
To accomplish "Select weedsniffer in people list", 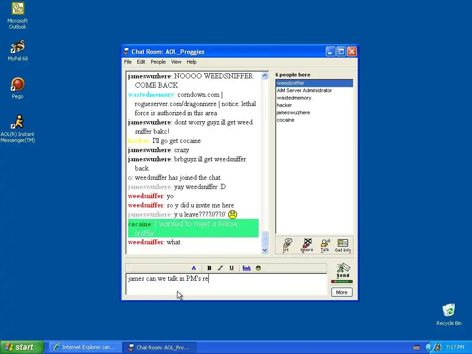I will point(314,83).
